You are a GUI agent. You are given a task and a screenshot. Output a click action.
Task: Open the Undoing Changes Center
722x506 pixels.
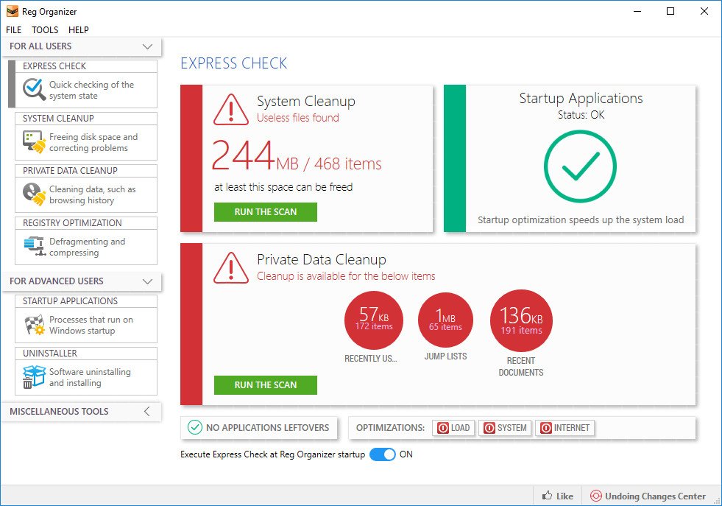(x=648, y=496)
